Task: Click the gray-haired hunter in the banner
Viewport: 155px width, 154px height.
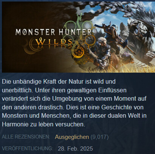Action: [102, 53]
